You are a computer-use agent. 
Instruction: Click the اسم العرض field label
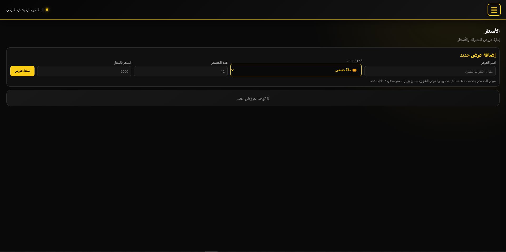(x=488, y=63)
